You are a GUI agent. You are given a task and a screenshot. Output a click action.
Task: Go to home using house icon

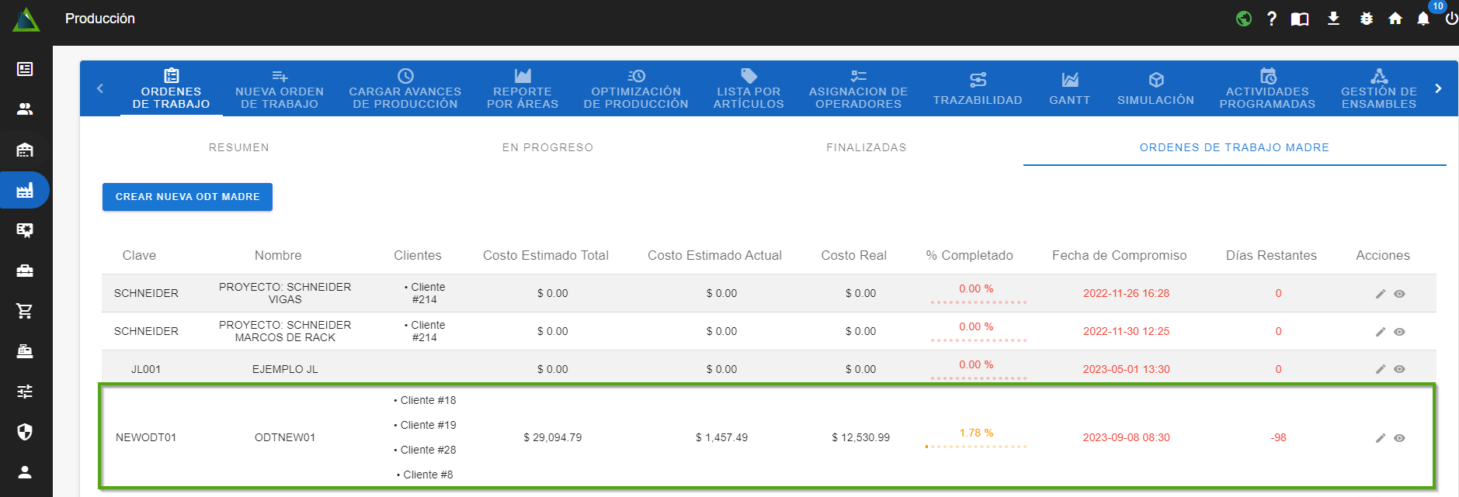(1395, 19)
